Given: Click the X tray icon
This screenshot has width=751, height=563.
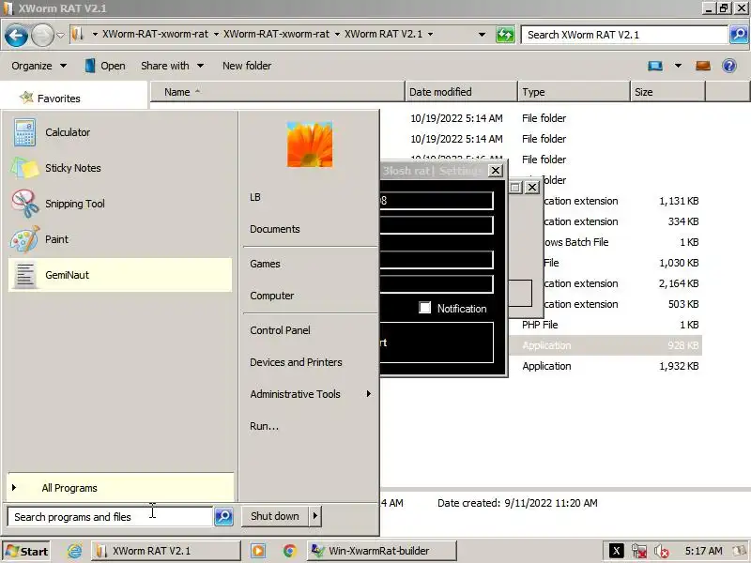Looking at the screenshot, I should tap(617, 551).
